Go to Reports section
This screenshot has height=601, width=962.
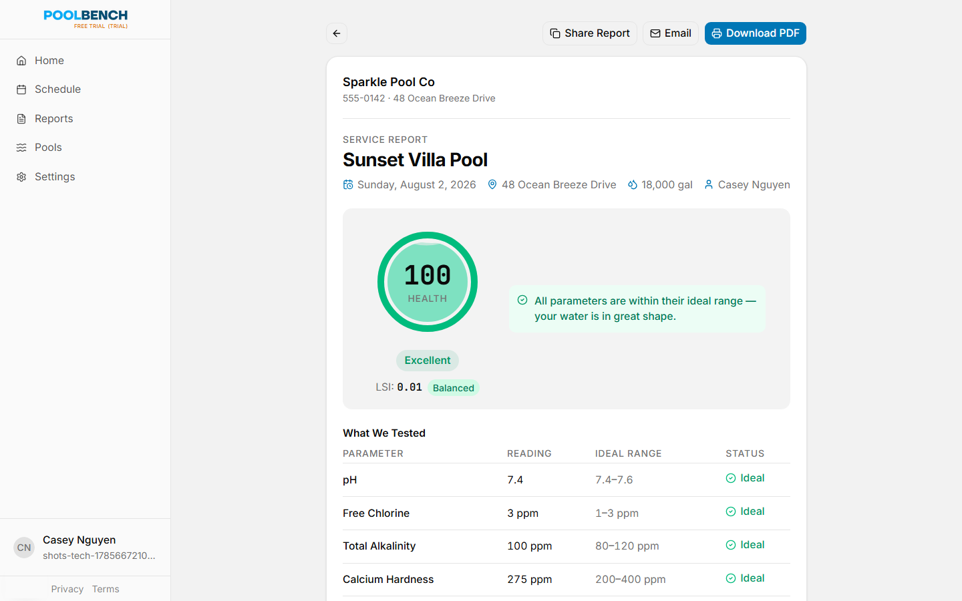pyautogui.click(x=85, y=119)
